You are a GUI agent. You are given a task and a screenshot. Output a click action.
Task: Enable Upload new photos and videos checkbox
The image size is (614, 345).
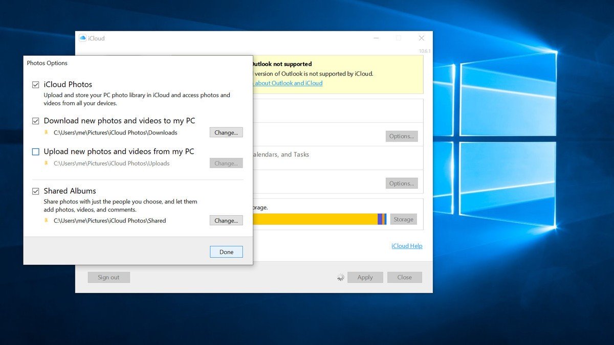click(36, 152)
